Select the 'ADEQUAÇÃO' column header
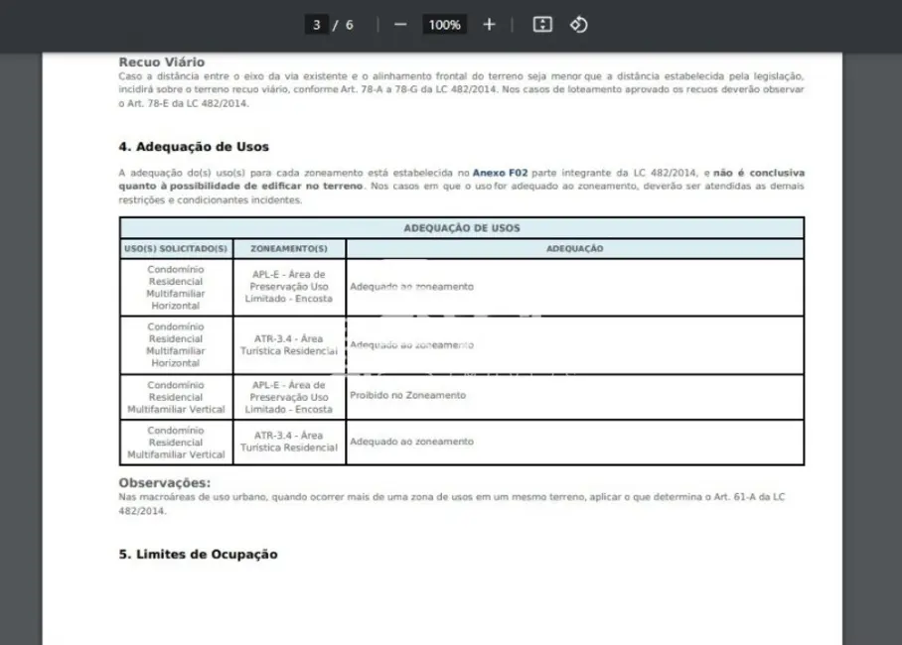This screenshot has height=645, width=902. pos(574,249)
